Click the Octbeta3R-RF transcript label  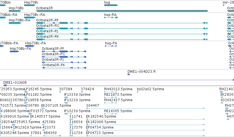[47, 20]
